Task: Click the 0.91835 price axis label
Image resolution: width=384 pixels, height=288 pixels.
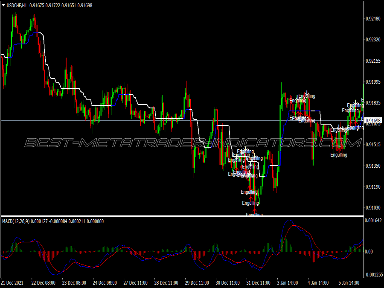Action: (373, 102)
